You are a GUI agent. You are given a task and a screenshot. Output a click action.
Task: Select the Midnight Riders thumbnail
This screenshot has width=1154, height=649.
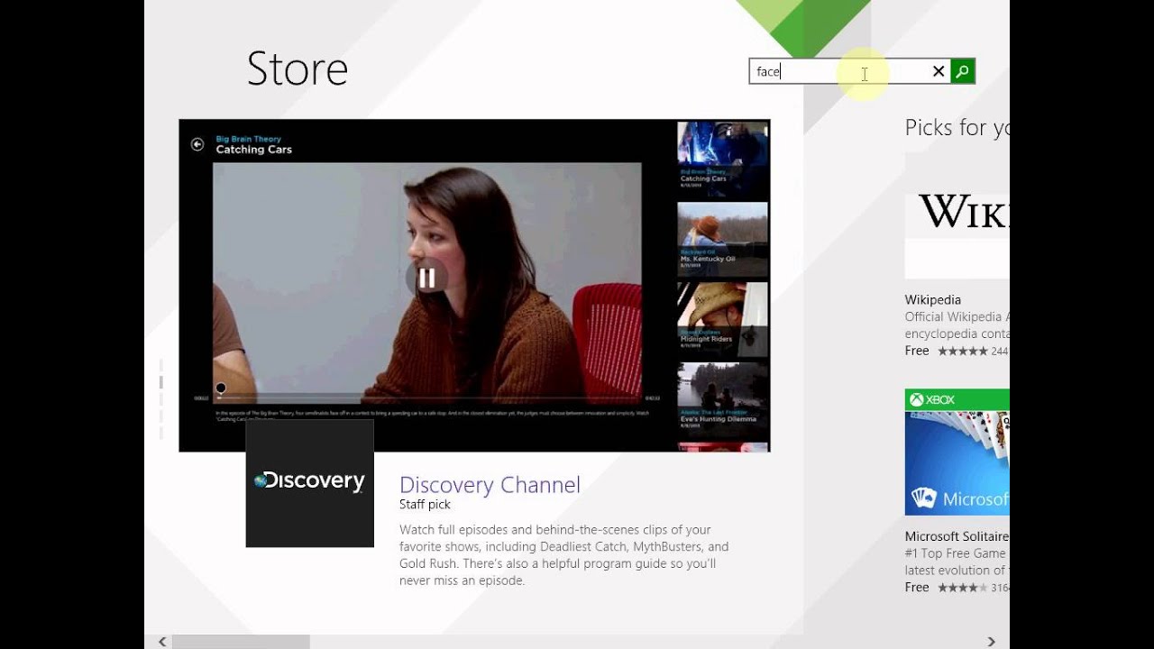722,318
